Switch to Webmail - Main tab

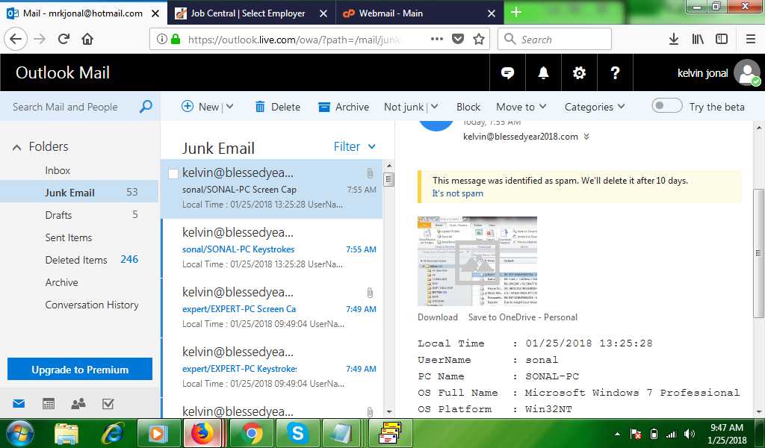tap(420, 13)
